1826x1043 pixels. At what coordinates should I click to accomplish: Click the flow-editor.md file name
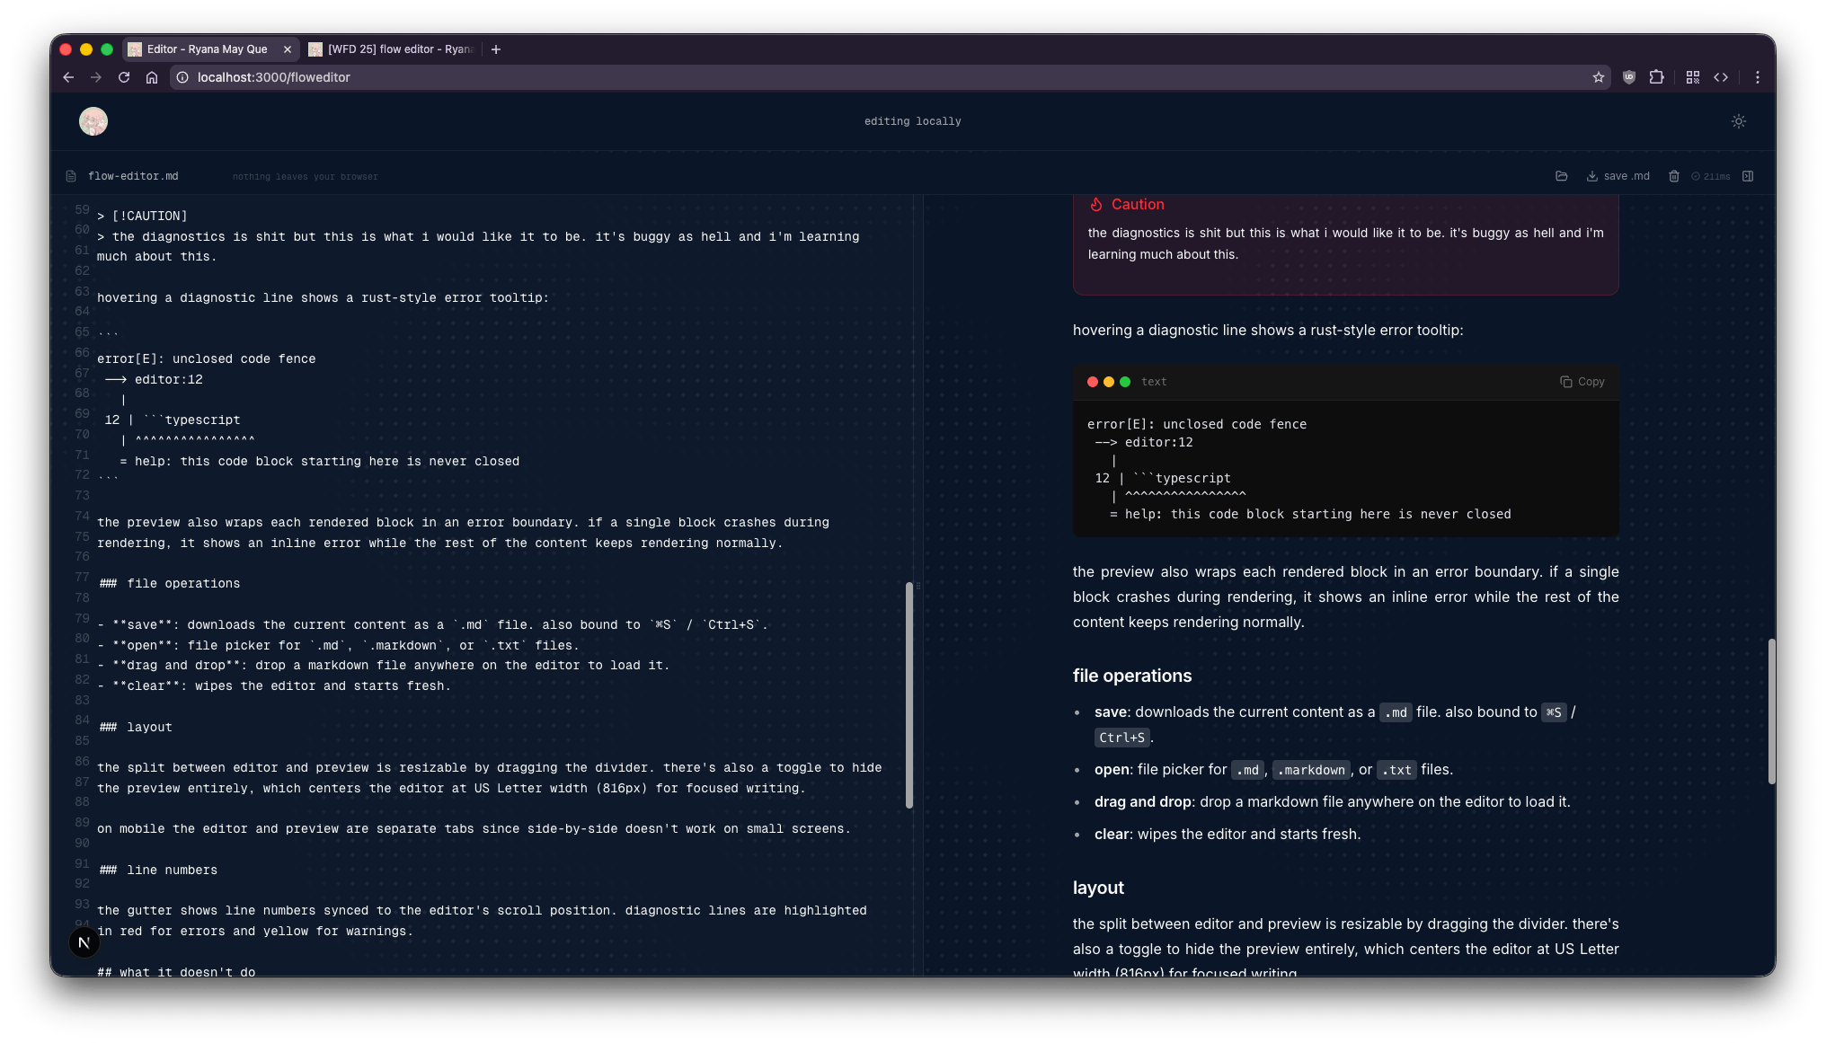coord(133,176)
